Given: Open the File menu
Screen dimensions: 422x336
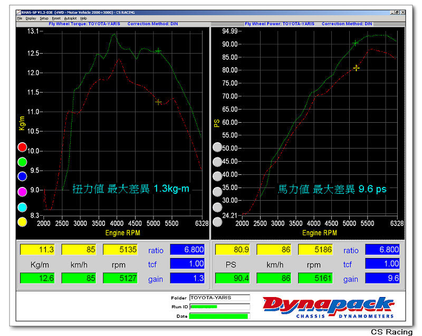Looking at the screenshot, I should pyautogui.click(x=20, y=18).
